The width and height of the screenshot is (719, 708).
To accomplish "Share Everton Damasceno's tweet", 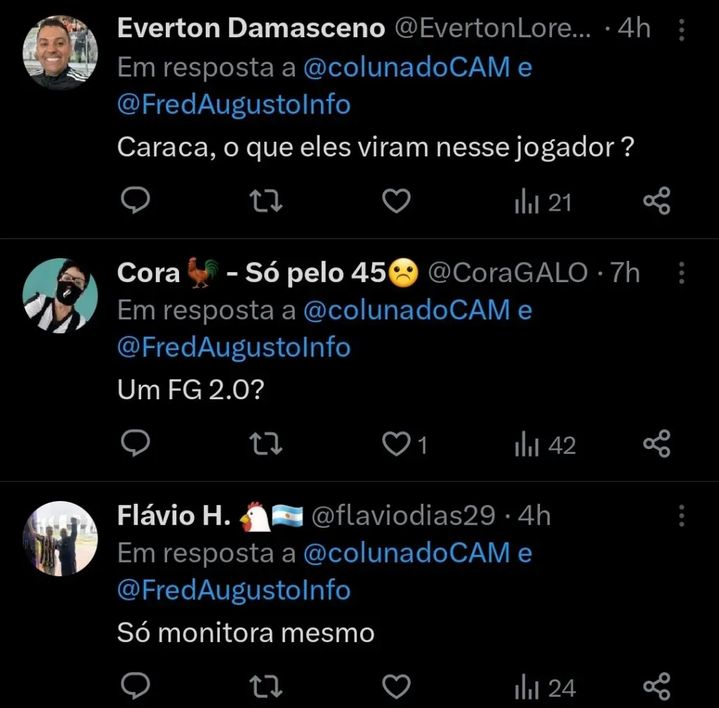I will point(657,202).
